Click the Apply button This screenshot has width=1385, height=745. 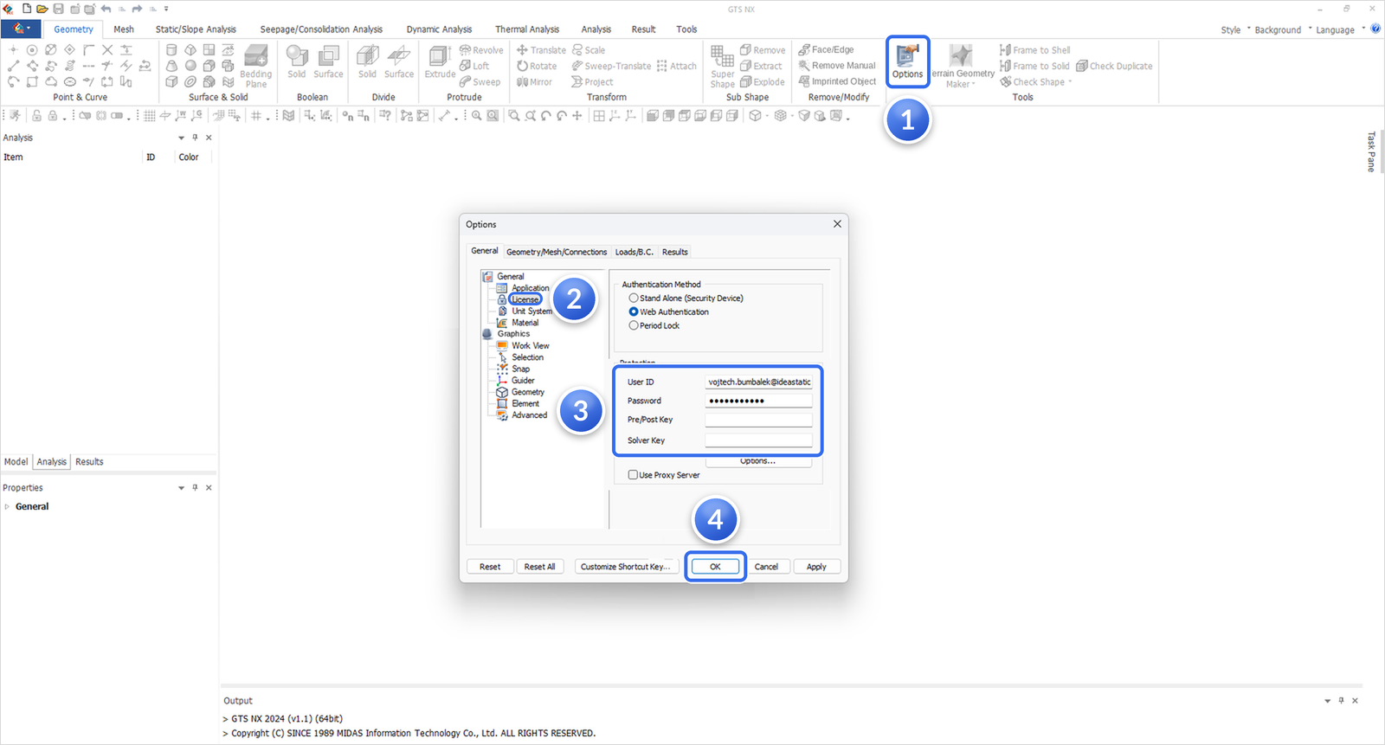(816, 567)
